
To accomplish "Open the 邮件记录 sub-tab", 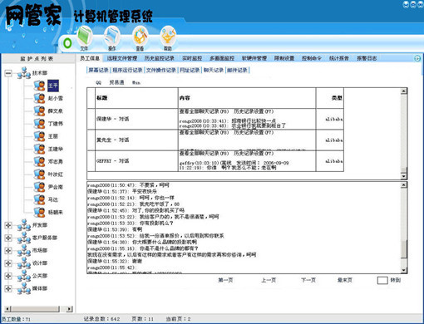I will pos(238,70).
